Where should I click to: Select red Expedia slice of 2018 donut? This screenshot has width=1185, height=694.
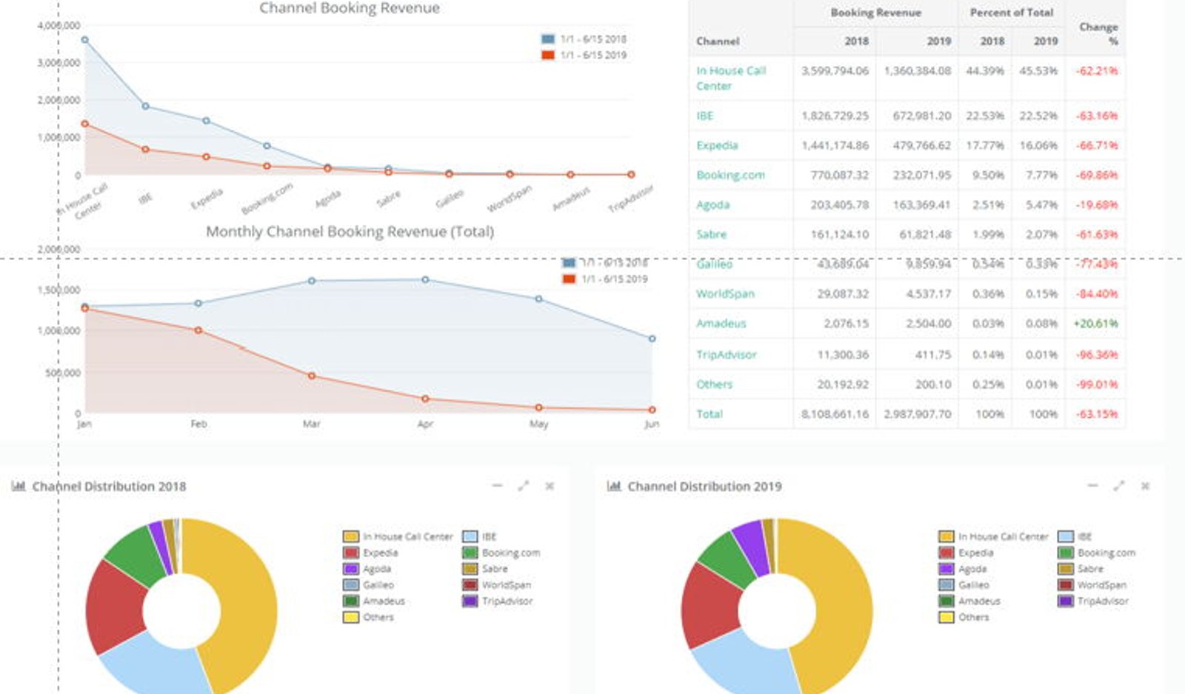(x=116, y=607)
